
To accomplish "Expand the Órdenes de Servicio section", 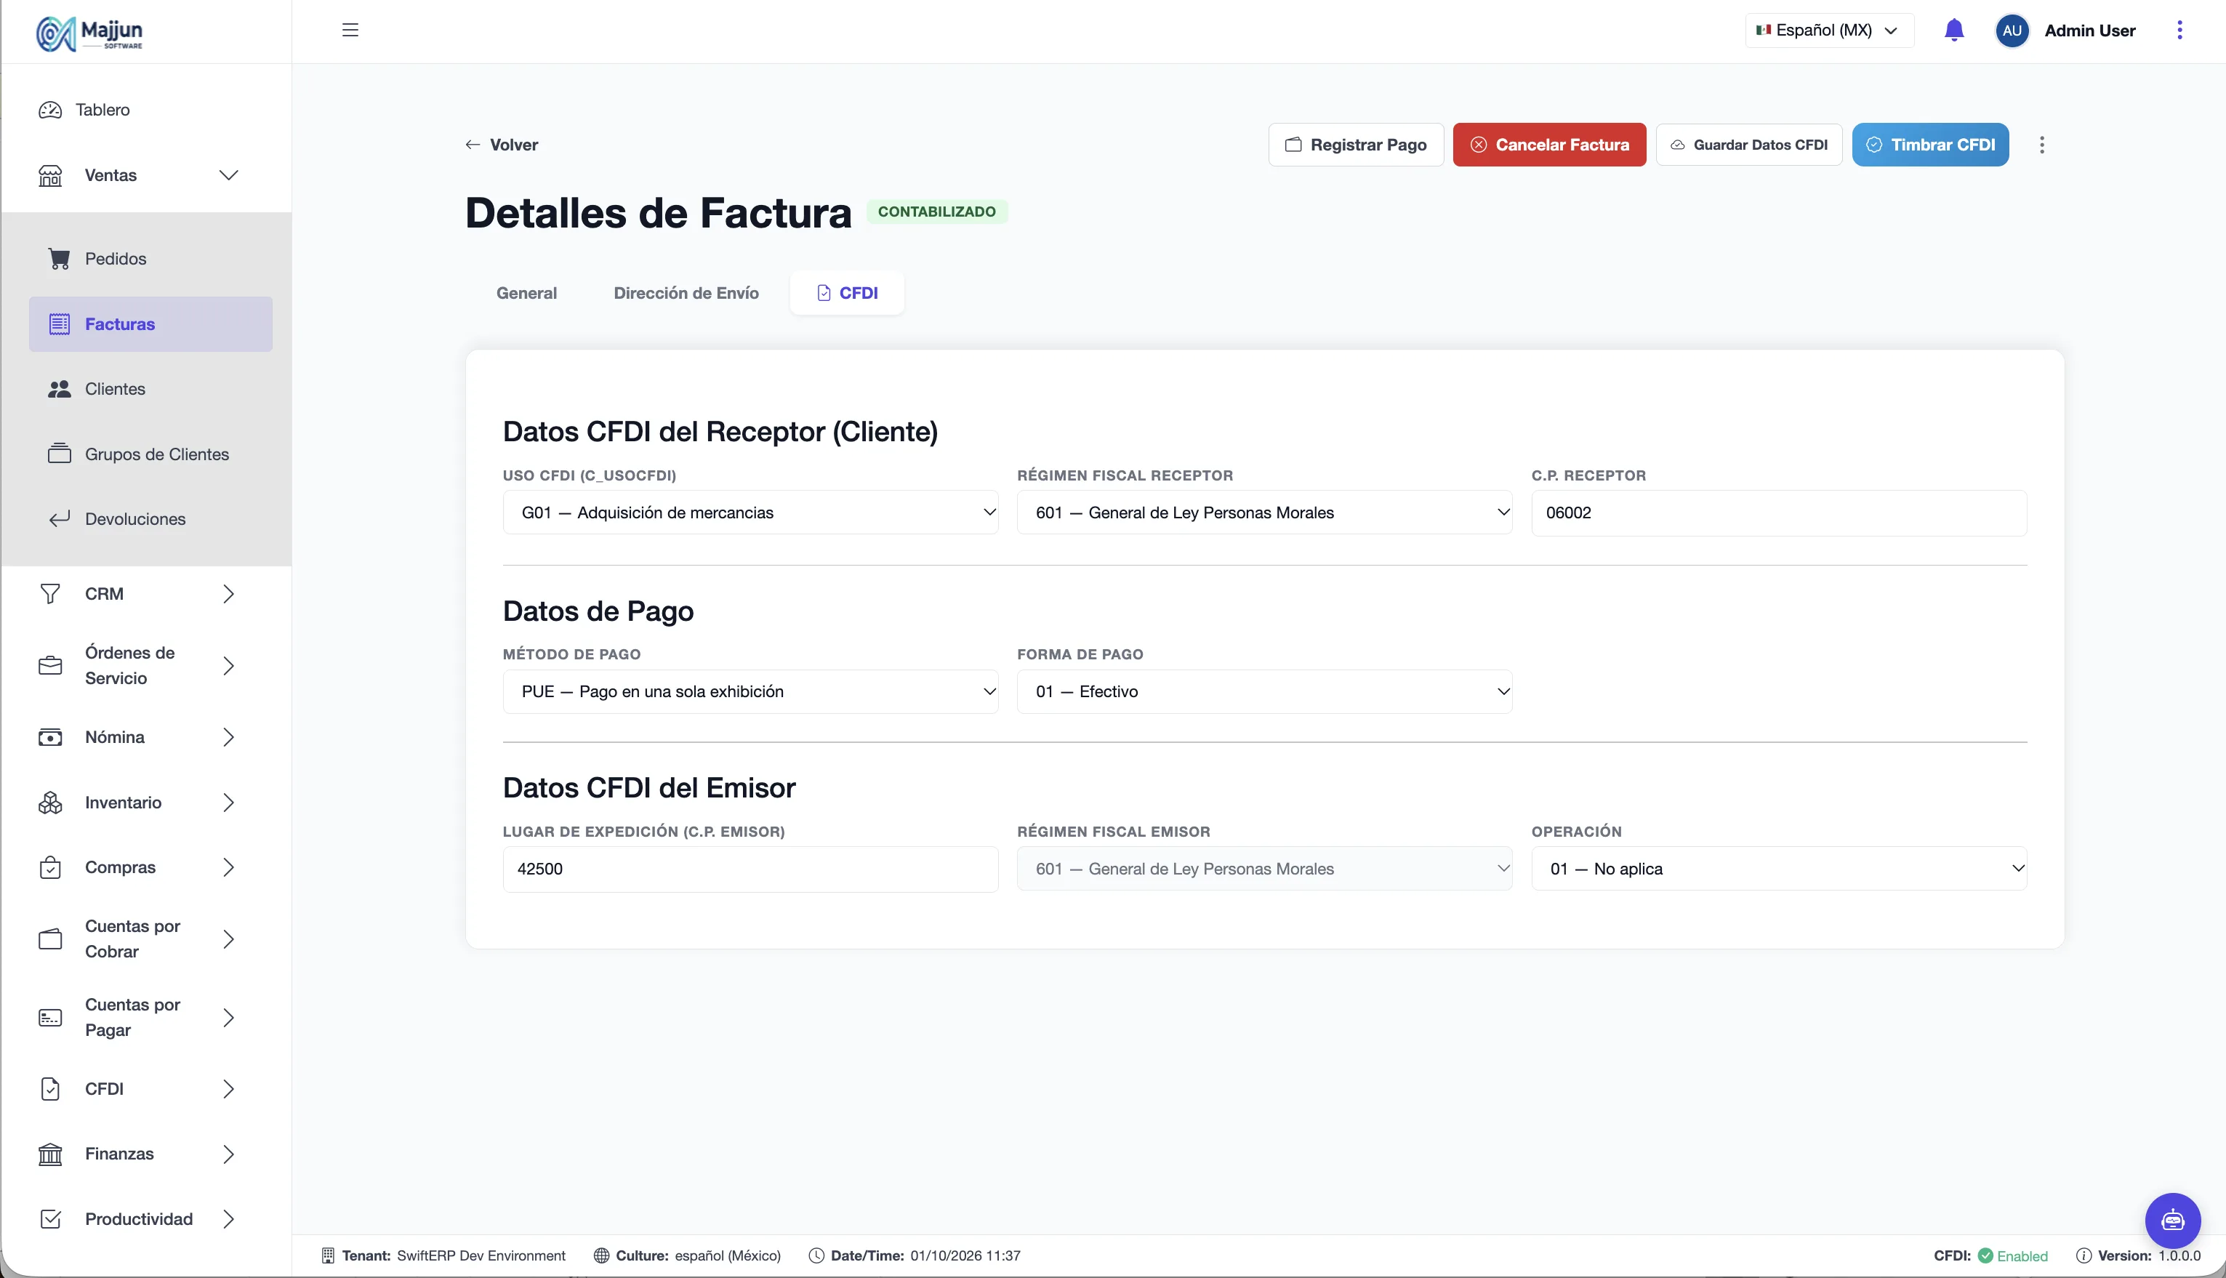I will (145, 665).
